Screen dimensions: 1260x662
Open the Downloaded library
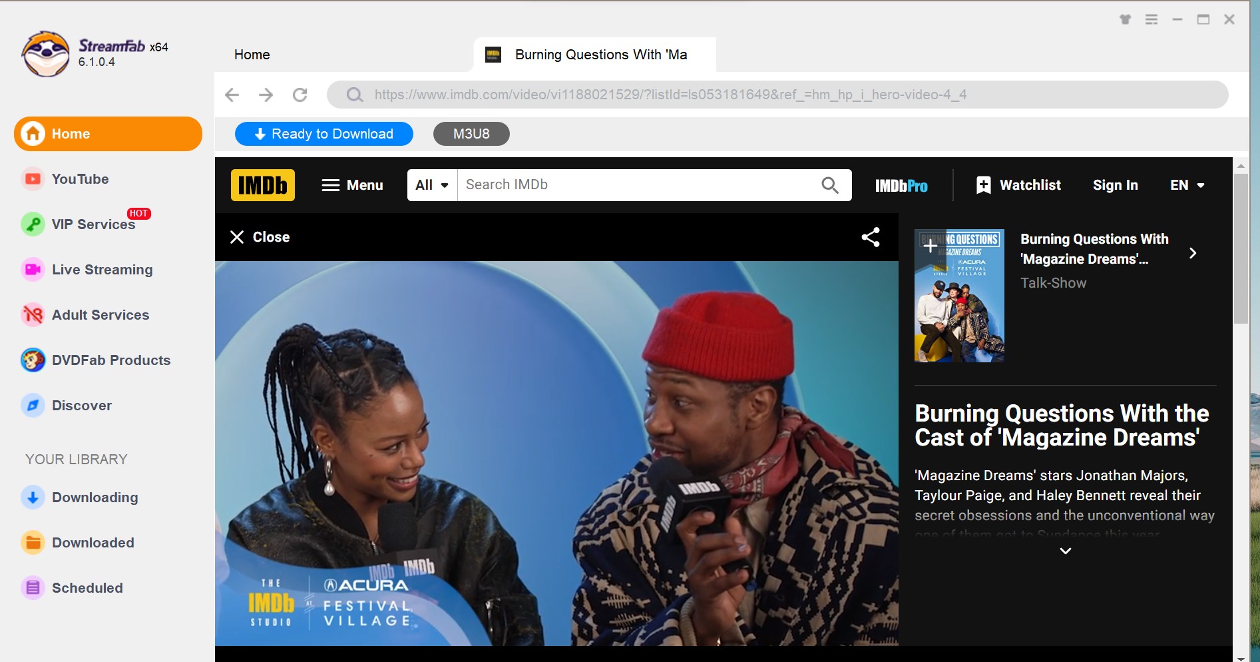click(93, 542)
